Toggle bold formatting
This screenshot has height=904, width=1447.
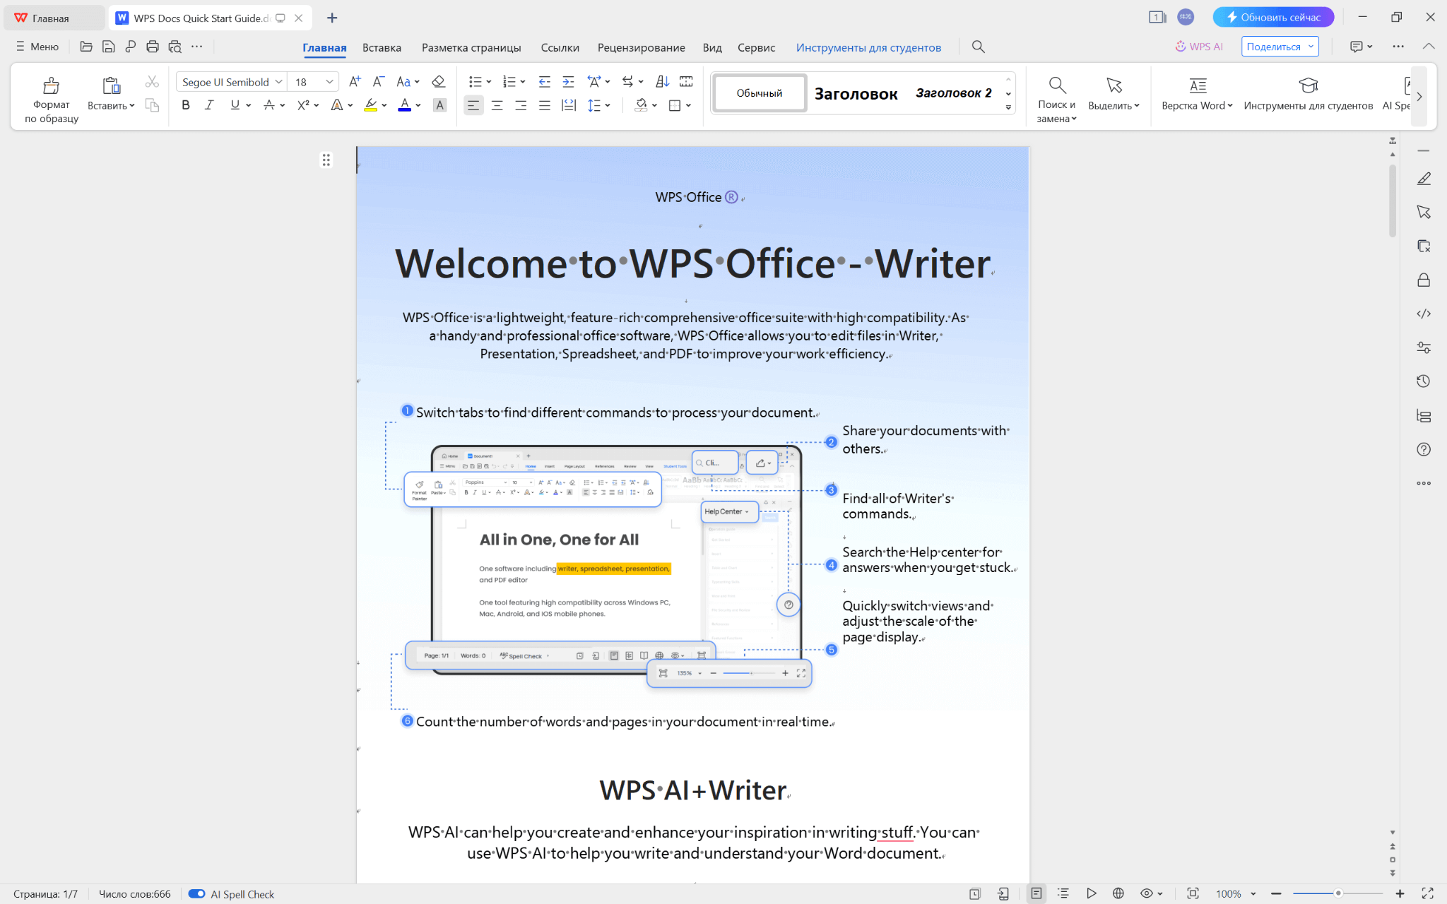click(x=186, y=105)
